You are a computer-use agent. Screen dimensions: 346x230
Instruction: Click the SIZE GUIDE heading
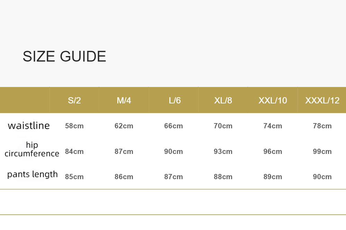64,56
